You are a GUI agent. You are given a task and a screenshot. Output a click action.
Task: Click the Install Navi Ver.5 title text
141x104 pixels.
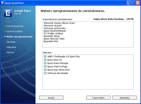pos(22,12)
